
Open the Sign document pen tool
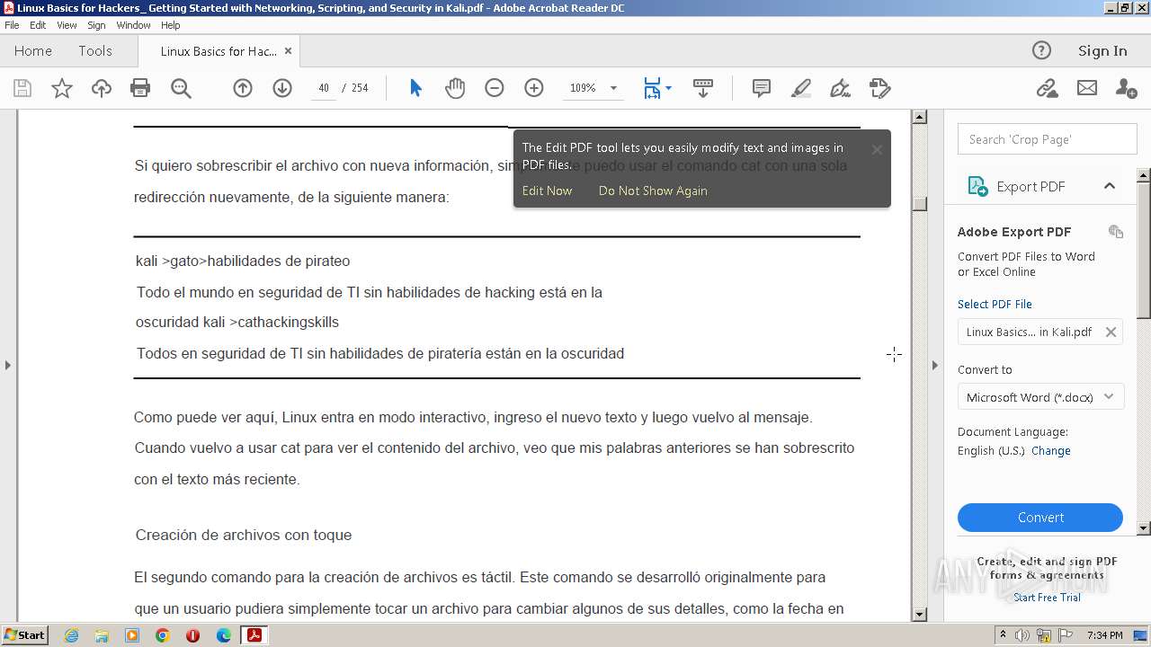[x=840, y=88]
